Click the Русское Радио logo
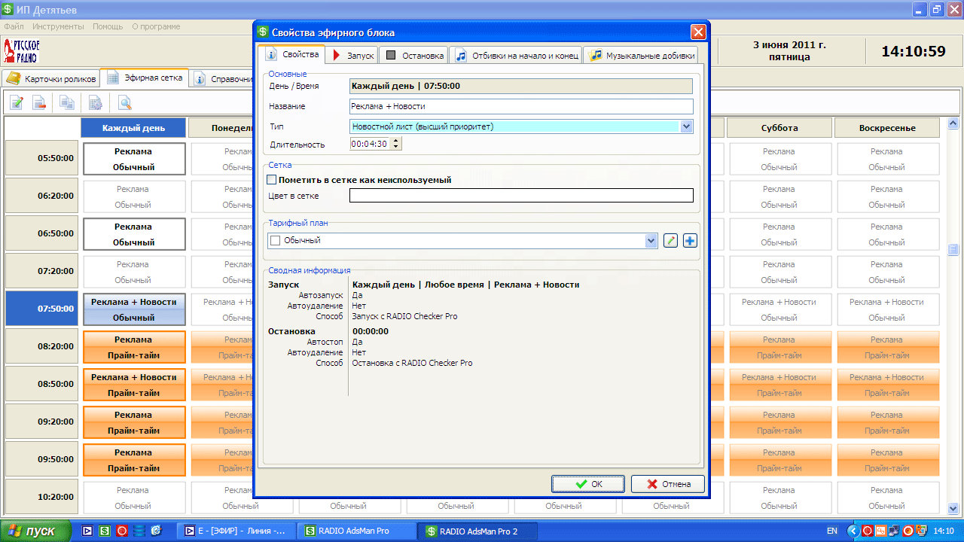 coord(22,51)
